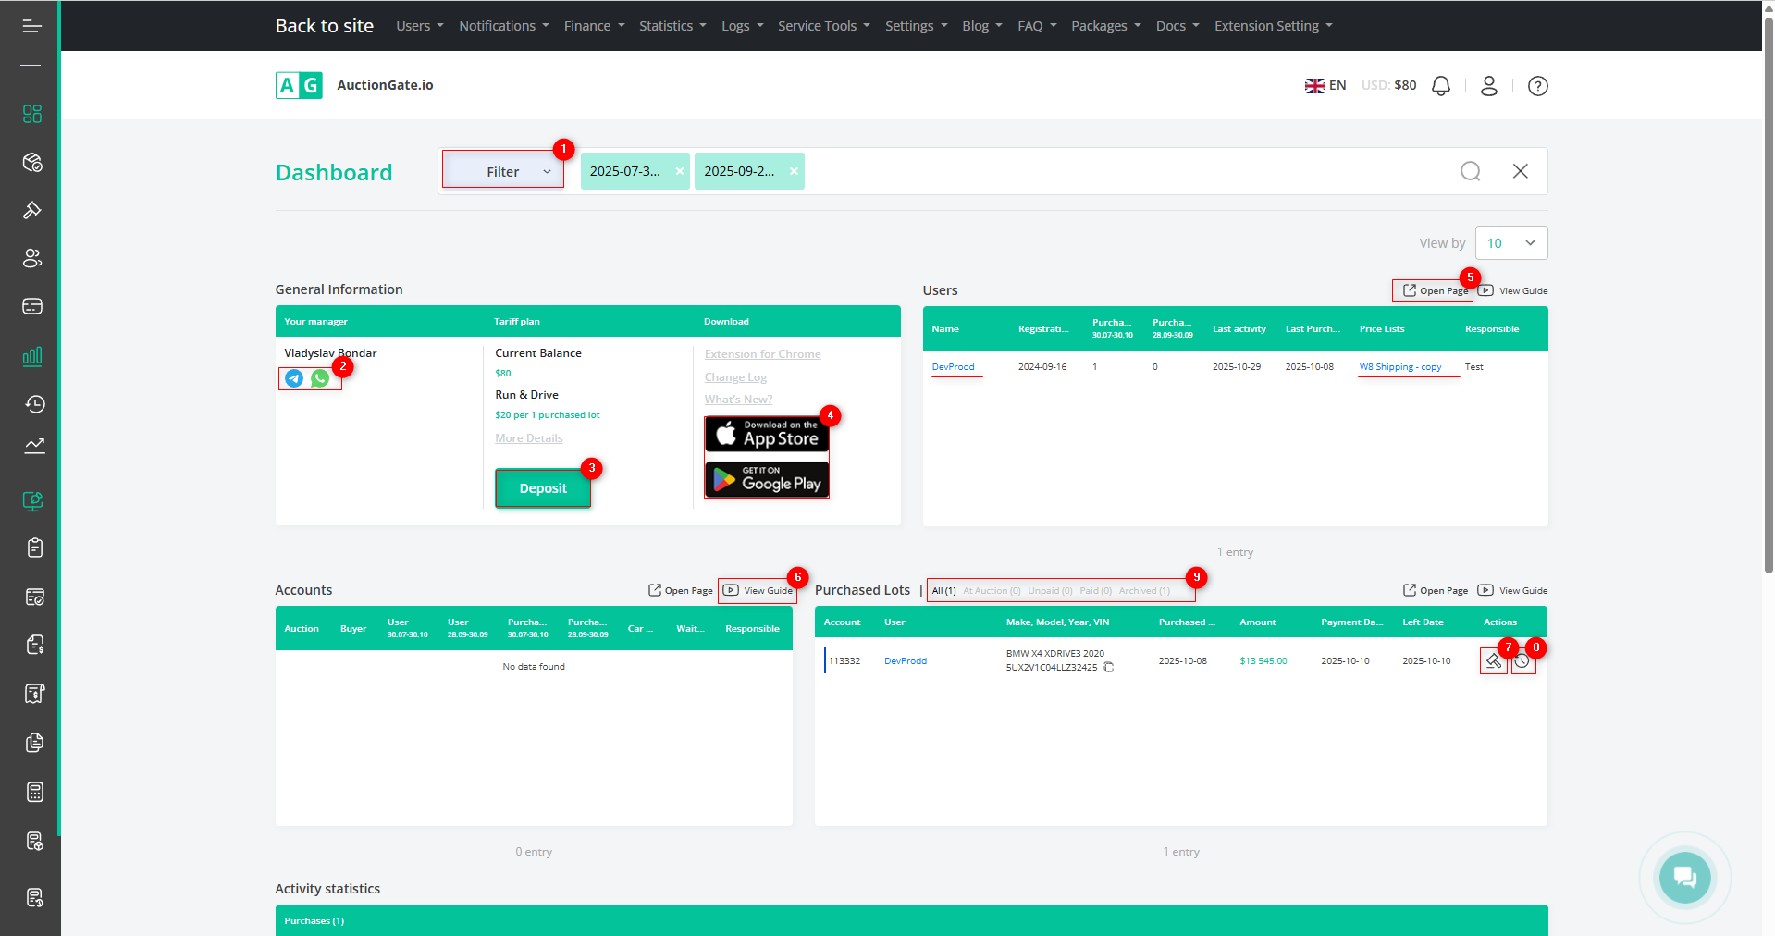The width and height of the screenshot is (1775, 936).
Task: Click the search magnifier icon
Action: (1470, 171)
